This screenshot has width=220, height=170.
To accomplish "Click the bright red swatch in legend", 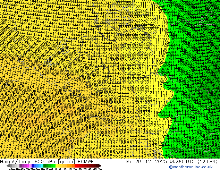I will tap(76, 166).
